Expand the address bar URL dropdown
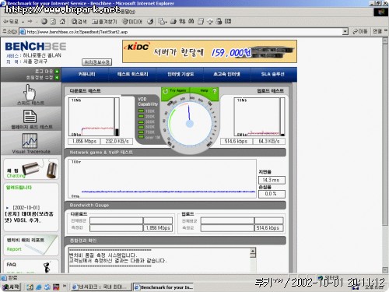389x292 pixels. (345, 32)
